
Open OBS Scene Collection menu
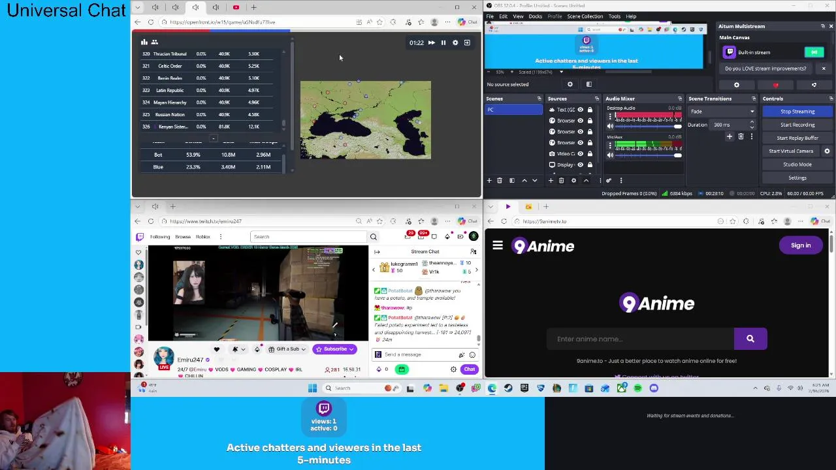(585, 16)
